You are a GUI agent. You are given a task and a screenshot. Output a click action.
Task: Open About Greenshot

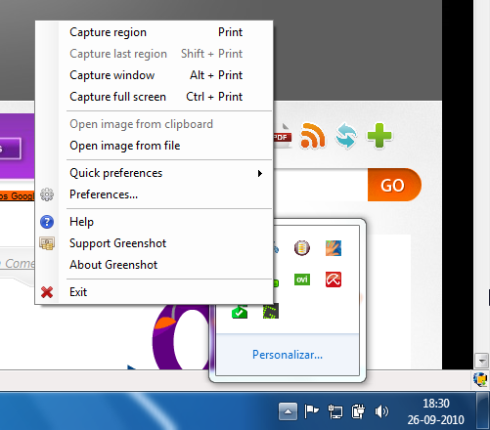[154, 265]
